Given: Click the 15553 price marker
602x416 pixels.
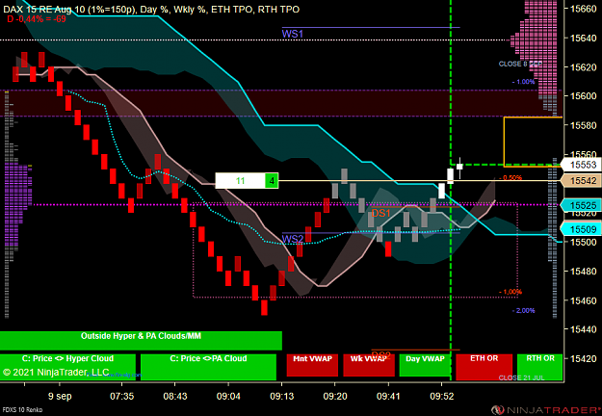Looking at the screenshot, I should tap(581, 165).
